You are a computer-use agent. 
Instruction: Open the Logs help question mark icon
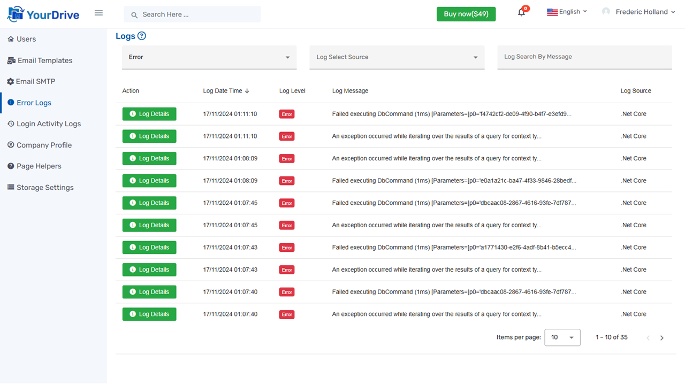(142, 36)
